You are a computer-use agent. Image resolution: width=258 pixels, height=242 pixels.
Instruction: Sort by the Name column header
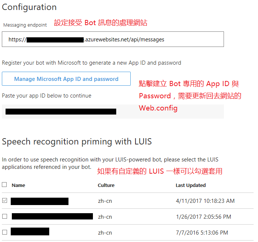coord(19,185)
